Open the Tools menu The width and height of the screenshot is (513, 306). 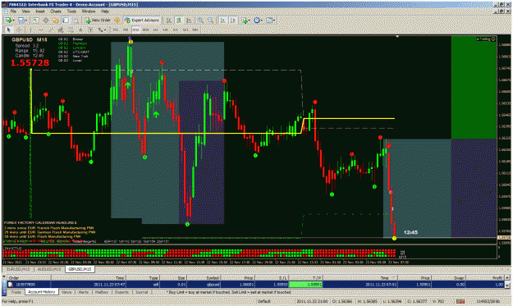point(71,11)
